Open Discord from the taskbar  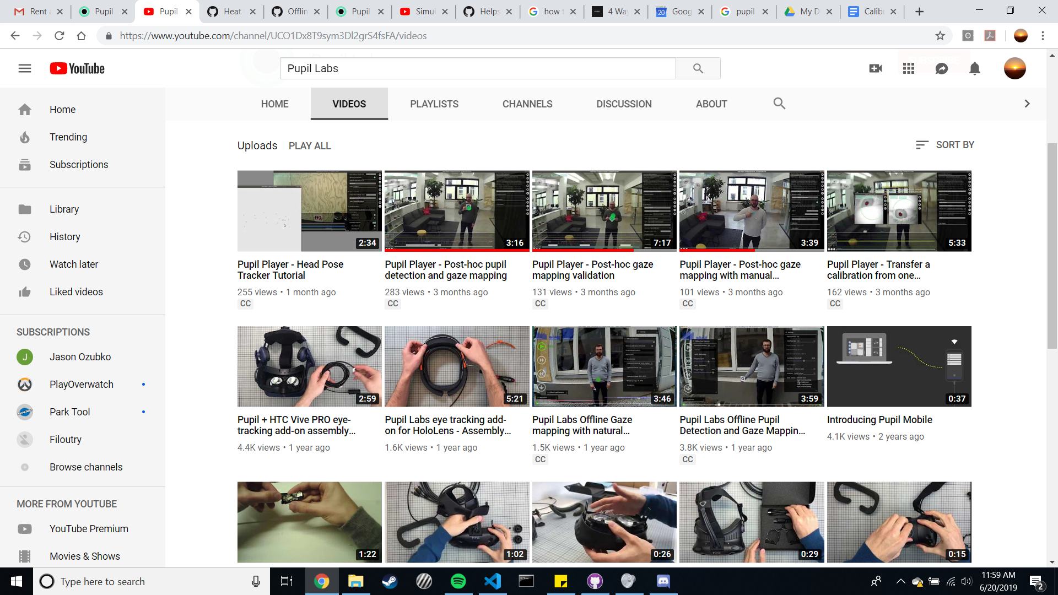coord(663,581)
